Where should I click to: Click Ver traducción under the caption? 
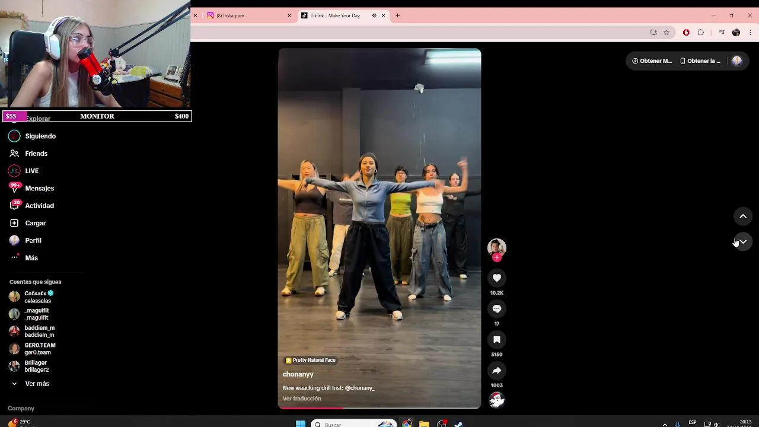pos(302,399)
